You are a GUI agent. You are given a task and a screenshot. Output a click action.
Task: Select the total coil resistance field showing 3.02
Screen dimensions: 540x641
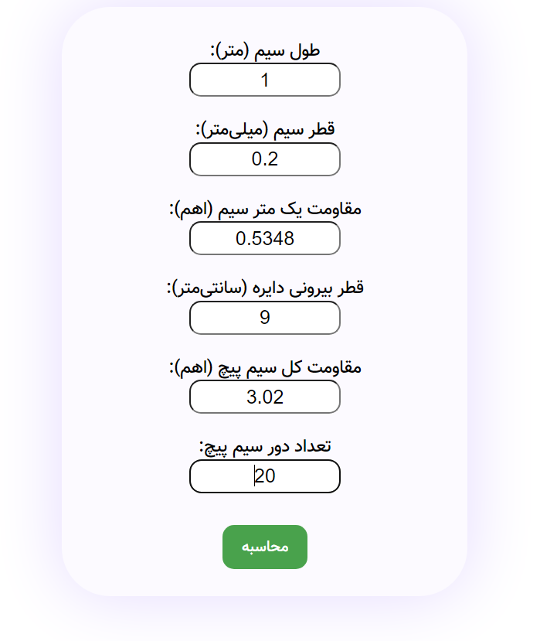tap(265, 397)
